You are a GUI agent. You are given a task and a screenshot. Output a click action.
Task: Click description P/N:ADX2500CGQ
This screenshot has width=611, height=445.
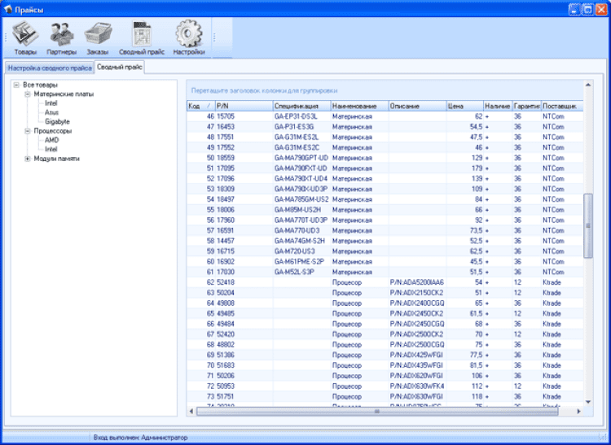click(417, 344)
